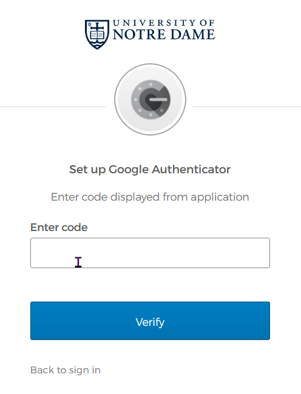The height and width of the screenshot is (394, 301).
Task: Click the word "Google" in the heading
Action: (129, 170)
